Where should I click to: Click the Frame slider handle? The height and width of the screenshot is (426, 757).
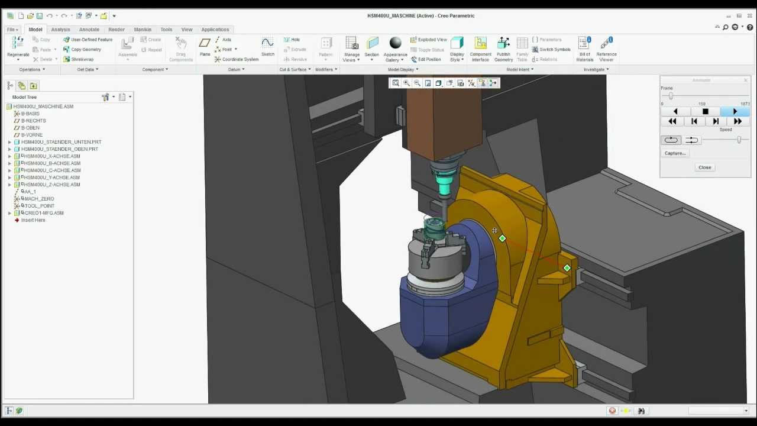click(x=671, y=96)
